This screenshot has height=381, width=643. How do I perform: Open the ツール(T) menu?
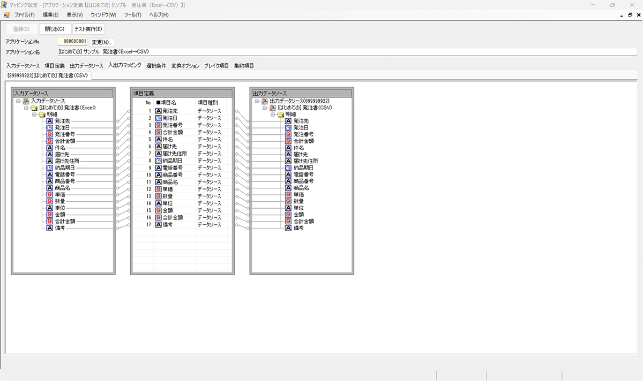pos(132,14)
